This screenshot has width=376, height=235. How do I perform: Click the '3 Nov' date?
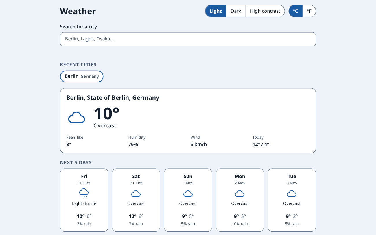click(x=292, y=183)
